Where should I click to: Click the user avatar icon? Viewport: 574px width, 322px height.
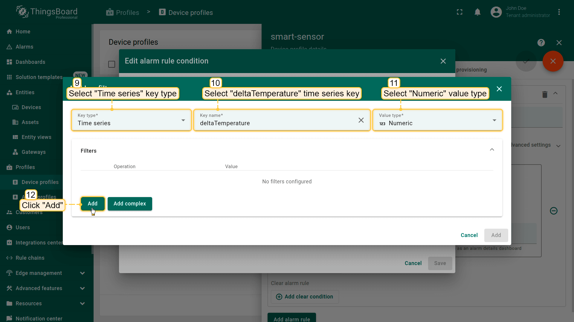[496, 12]
